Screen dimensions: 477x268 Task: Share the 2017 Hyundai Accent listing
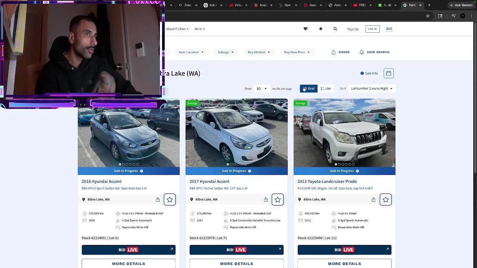(266, 200)
